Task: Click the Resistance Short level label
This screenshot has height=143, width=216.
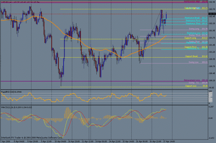Action: tap(197, 23)
